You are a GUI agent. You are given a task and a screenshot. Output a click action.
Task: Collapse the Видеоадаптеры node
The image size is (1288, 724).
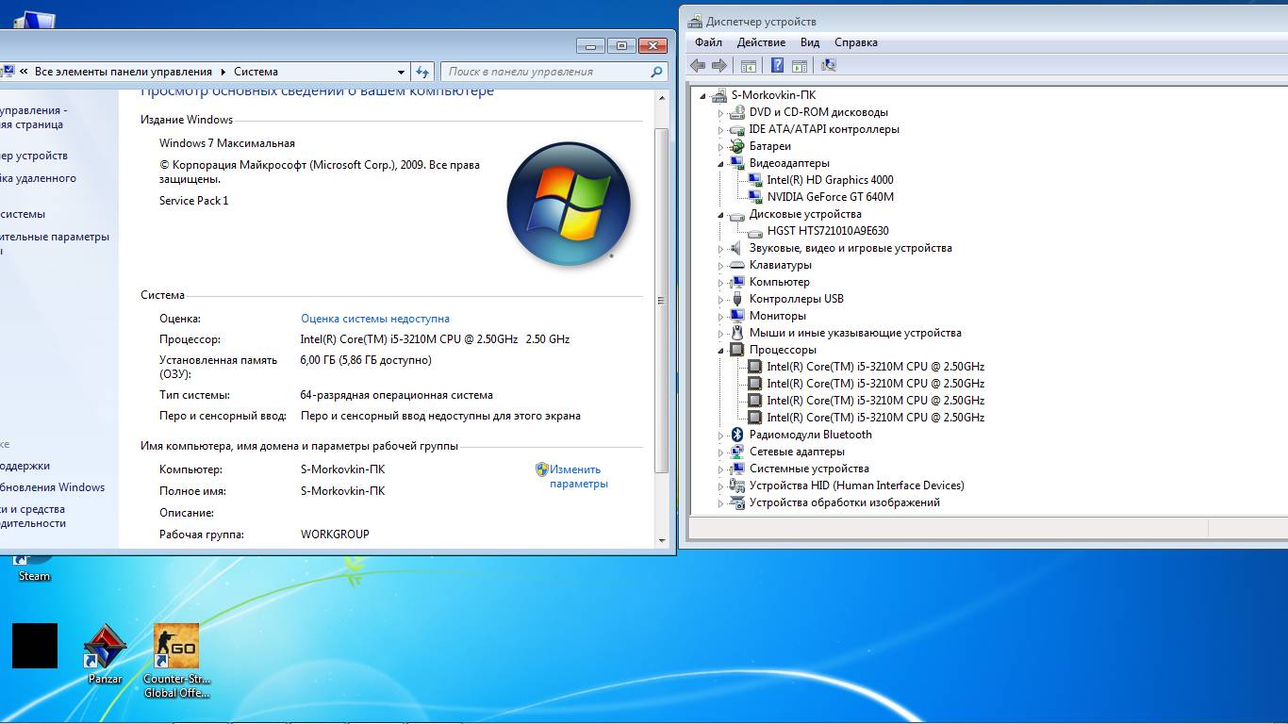click(x=720, y=163)
